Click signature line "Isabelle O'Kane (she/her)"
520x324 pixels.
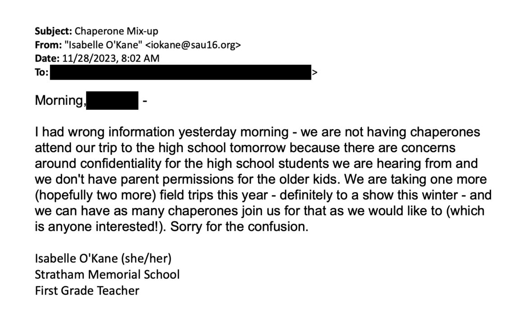click(104, 258)
